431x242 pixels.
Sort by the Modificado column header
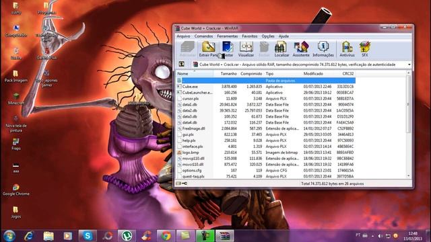pos(317,73)
